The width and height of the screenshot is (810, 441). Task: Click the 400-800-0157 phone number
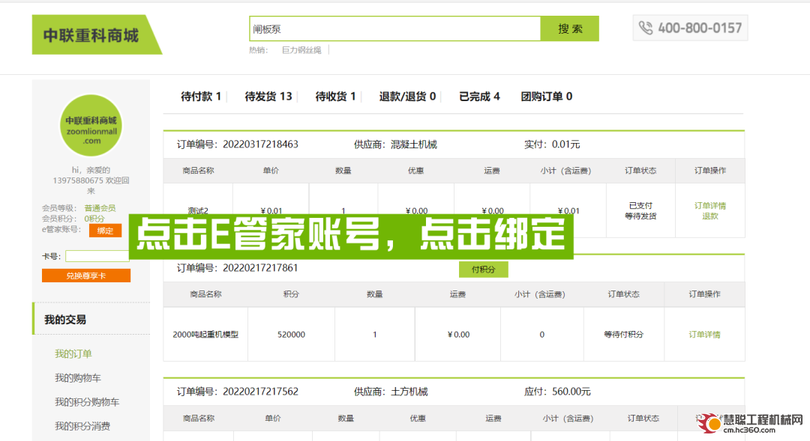pyautogui.click(x=700, y=28)
